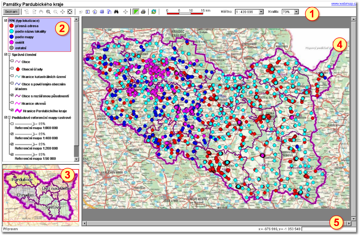This screenshot has height=236, width=360.
Task: Uncheck Referenční mapa 1:200 000 checkbox
Action: tap(12, 144)
